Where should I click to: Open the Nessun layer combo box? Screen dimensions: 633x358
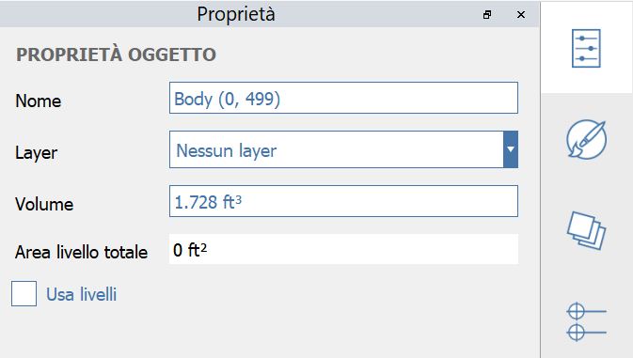pyautogui.click(x=343, y=149)
